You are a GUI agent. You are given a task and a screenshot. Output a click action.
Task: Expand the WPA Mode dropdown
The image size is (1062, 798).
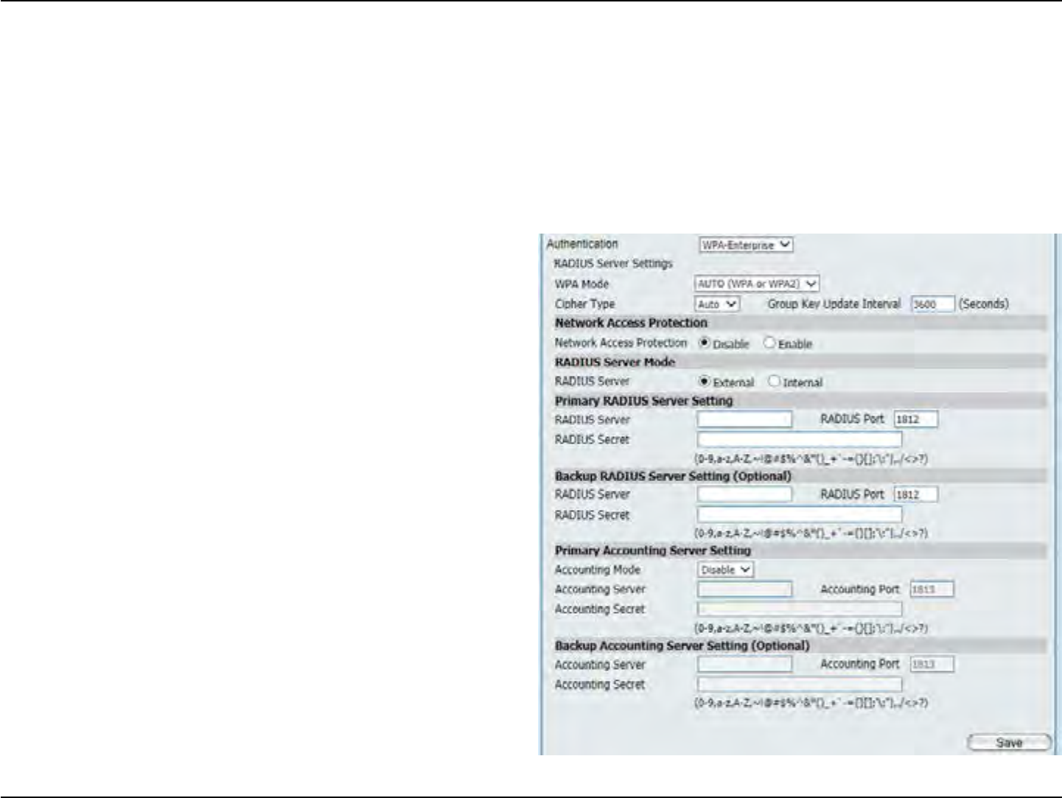pyautogui.click(x=757, y=284)
